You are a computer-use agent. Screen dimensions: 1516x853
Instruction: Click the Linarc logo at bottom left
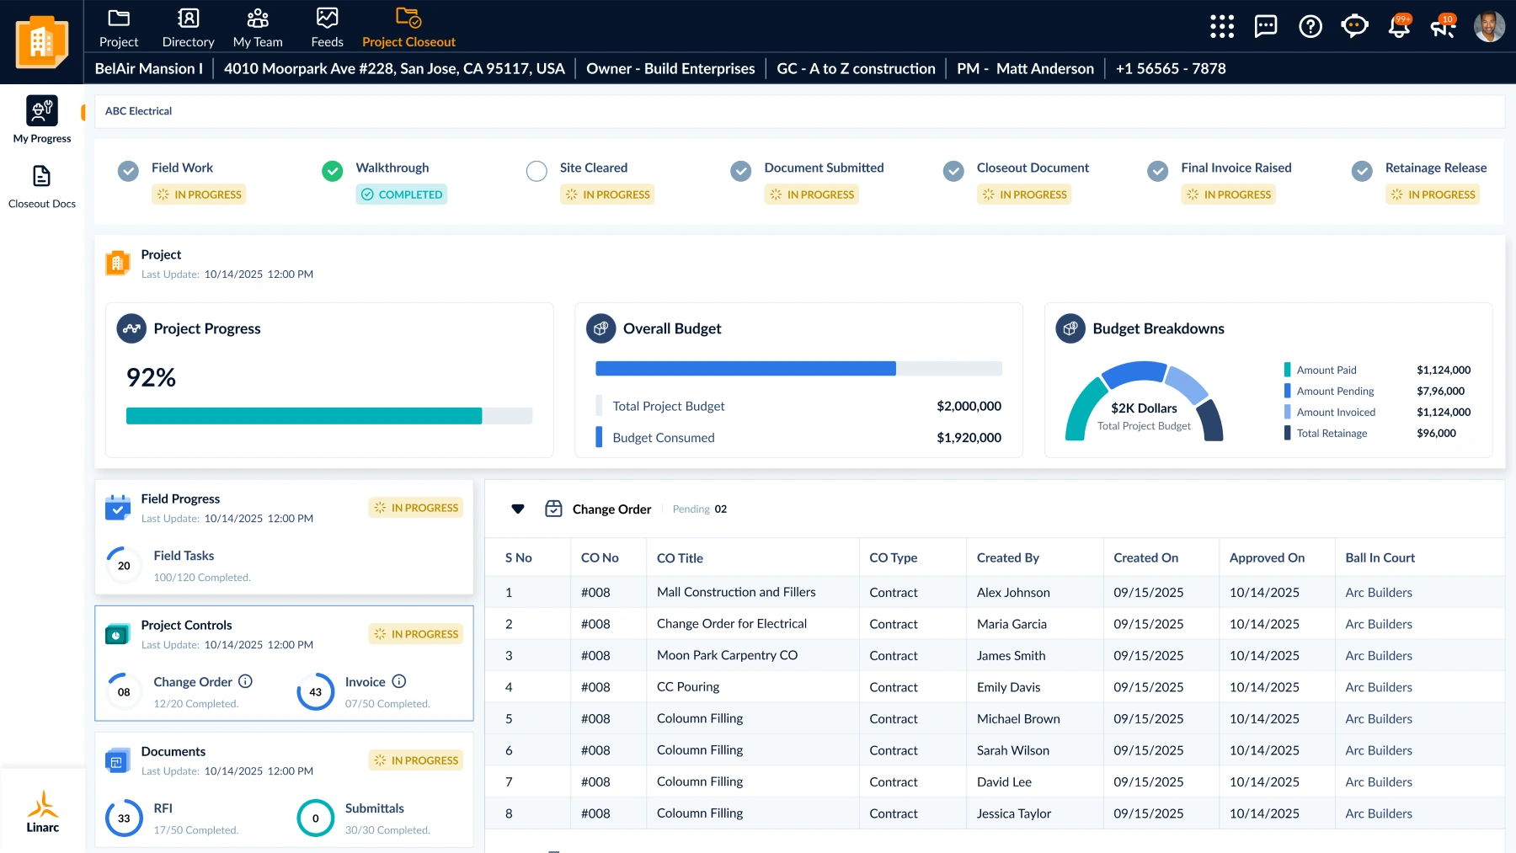[42, 812]
